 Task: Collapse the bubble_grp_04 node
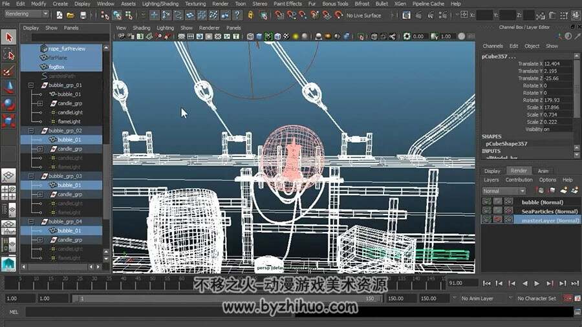pyautogui.click(x=31, y=221)
